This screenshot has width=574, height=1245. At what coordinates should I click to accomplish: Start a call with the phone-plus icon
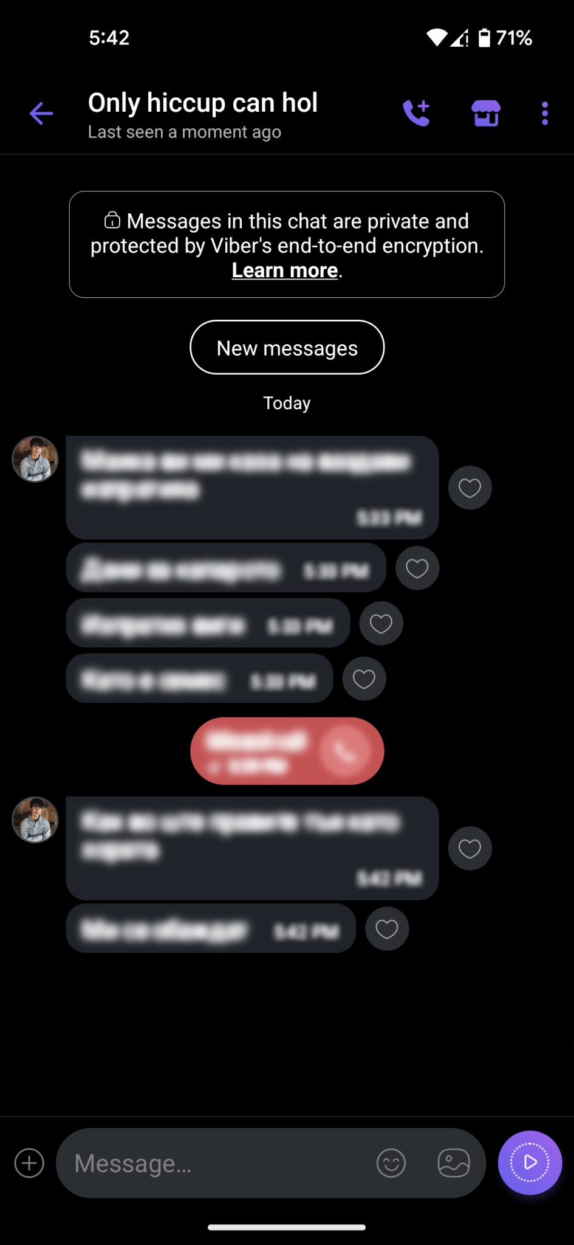tap(417, 113)
